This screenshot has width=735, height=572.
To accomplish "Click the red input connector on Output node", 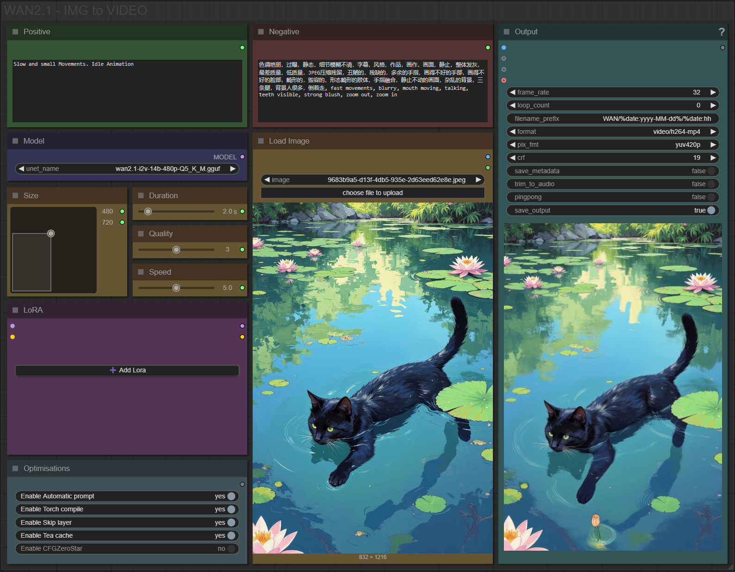I will [x=504, y=81].
